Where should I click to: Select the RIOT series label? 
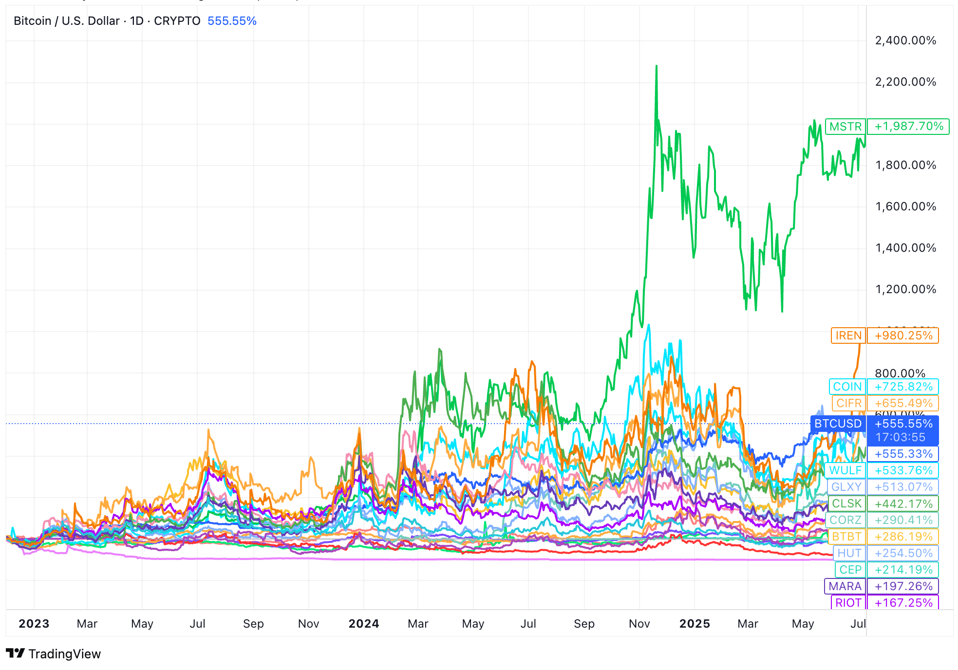click(x=848, y=603)
